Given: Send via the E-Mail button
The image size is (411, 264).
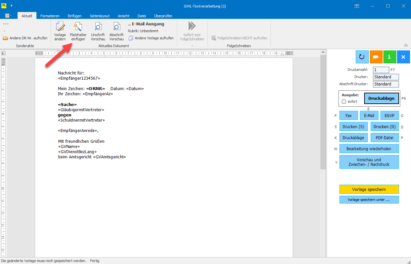Looking at the screenshot, I should tap(369, 115).
